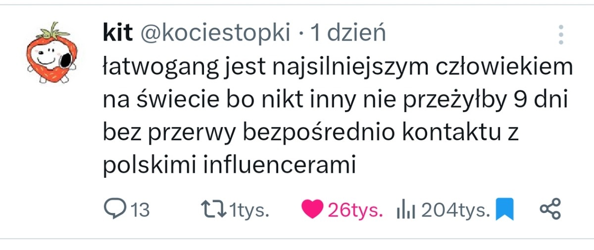Click the display name "kit"
This screenshot has width=594, height=250.
(x=118, y=33)
